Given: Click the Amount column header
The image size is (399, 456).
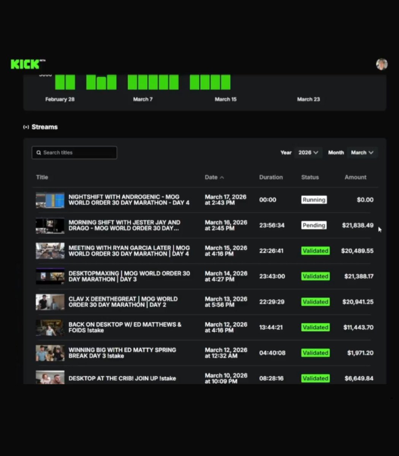Looking at the screenshot, I should pyautogui.click(x=355, y=177).
